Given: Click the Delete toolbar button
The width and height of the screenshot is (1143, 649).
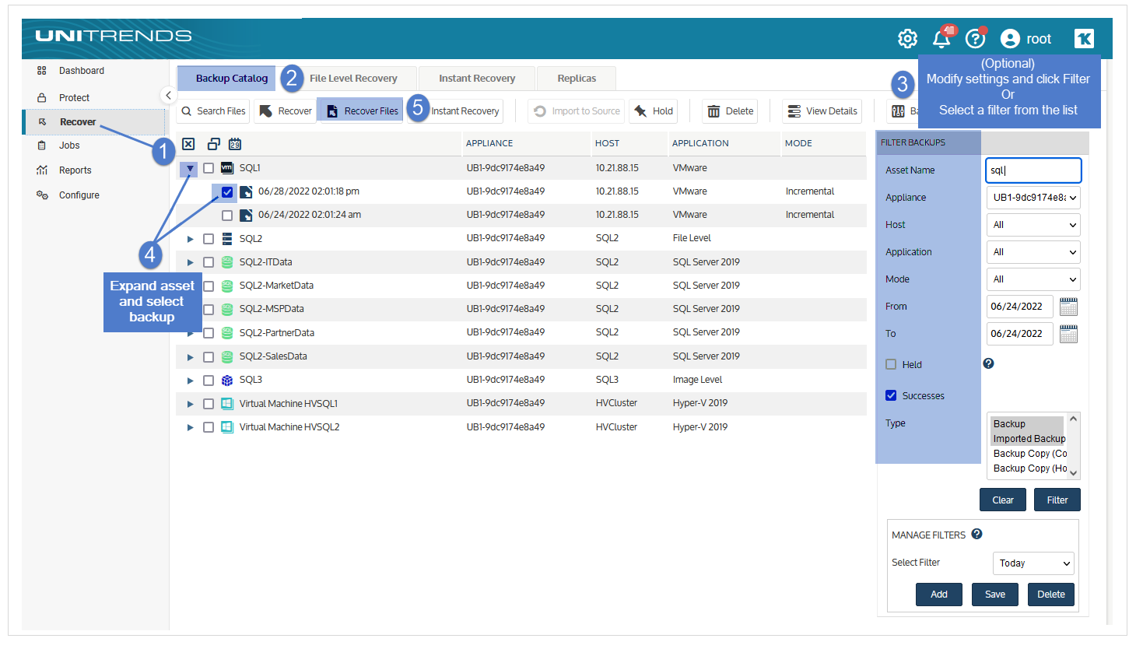Looking at the screenshot, I should (730, 111).
